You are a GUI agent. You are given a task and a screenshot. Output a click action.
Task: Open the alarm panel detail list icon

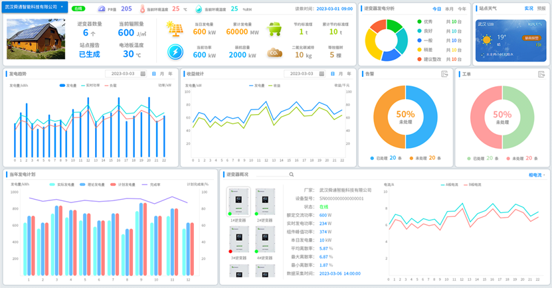coord(444,74)
